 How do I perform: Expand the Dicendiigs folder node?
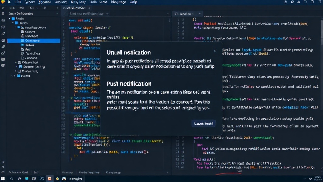pyautogui.click(x=16, y=62)
